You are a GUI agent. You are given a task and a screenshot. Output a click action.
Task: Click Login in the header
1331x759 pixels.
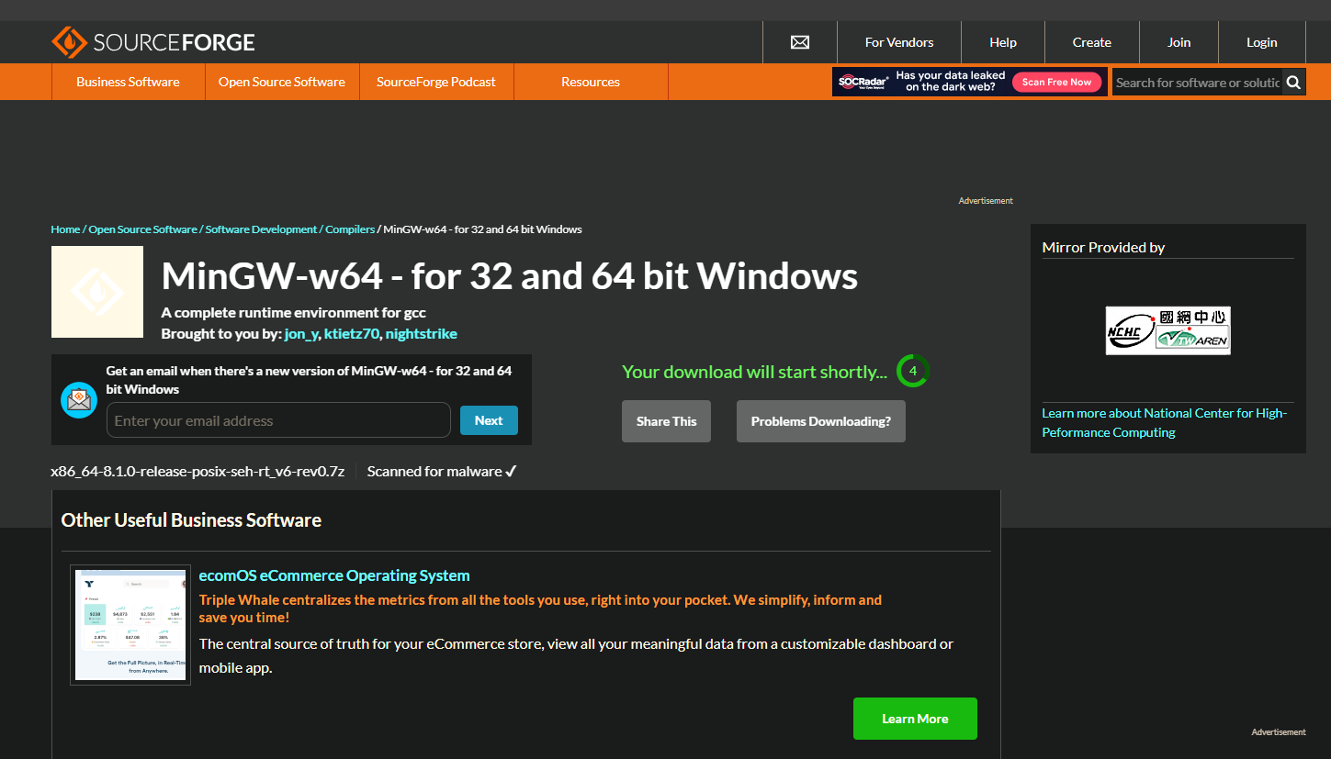click(x=1262, y=42)
